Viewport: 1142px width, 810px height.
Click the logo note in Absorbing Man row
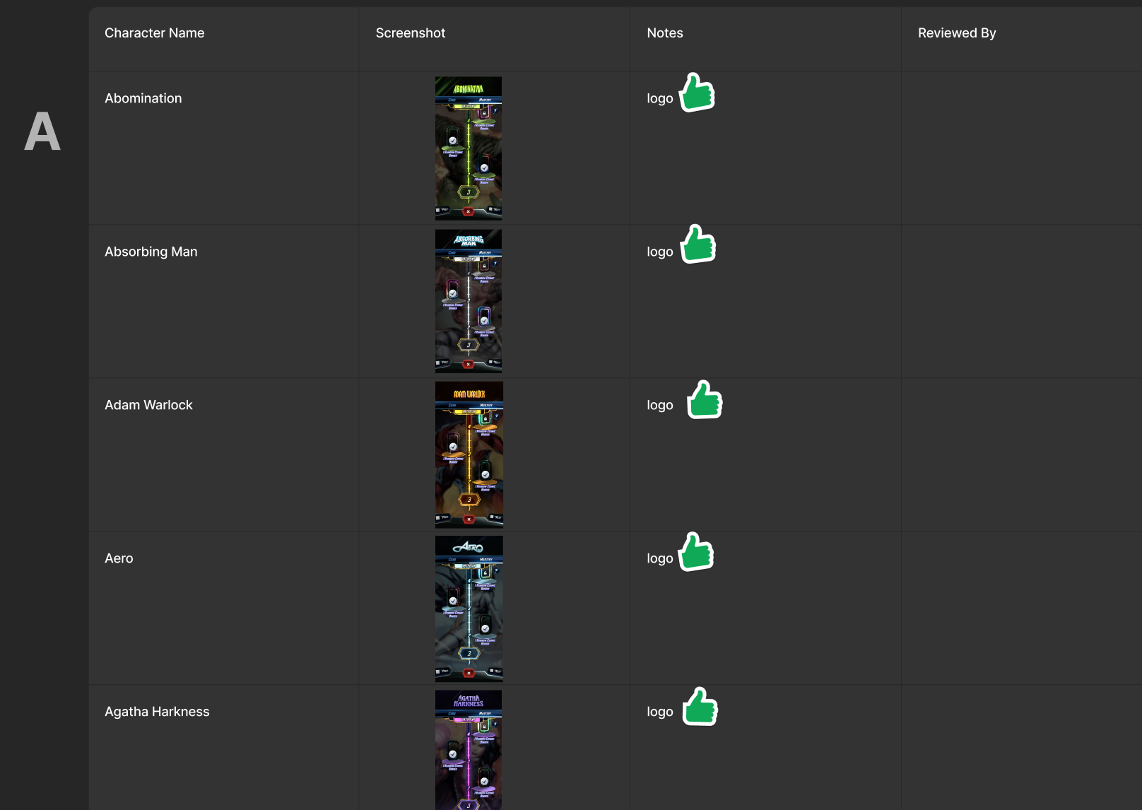click(x=660, y=252)
